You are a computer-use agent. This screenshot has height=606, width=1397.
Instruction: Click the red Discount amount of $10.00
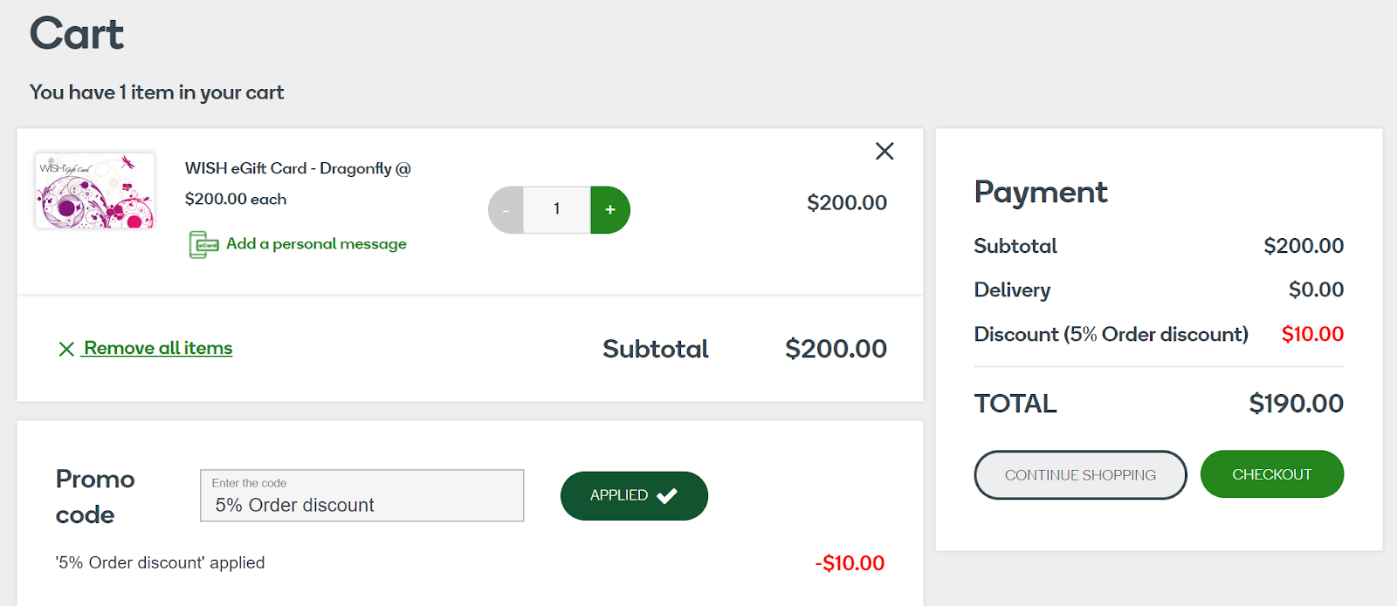pyautogui.click(x=1313, y=334)
